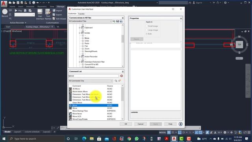Click the Plot printer icon in quick access toolbar
Screen dimensions: 252x142
click(33, 3)
